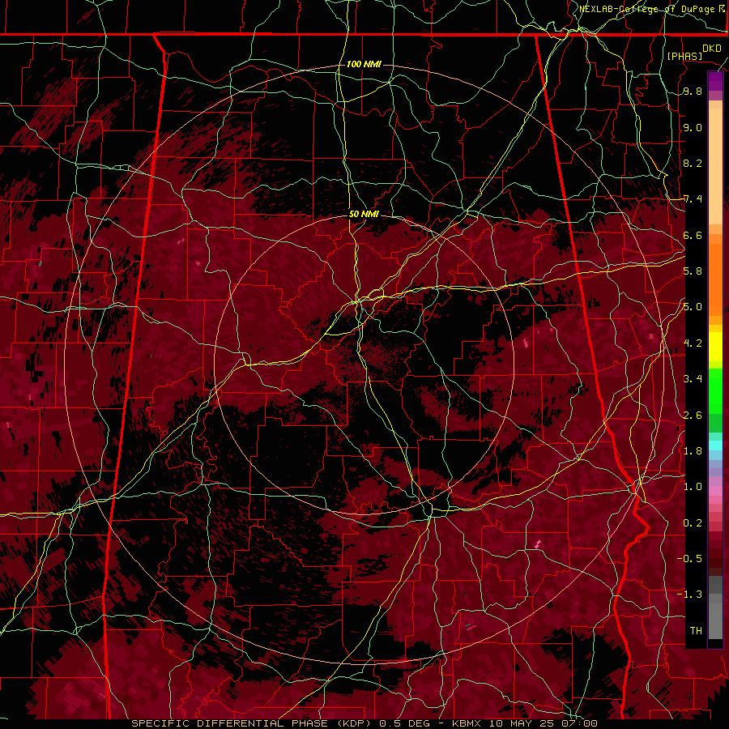Select the DKD label above the color scale
This screenshot has height=729, width=729.
click(712, 49)
